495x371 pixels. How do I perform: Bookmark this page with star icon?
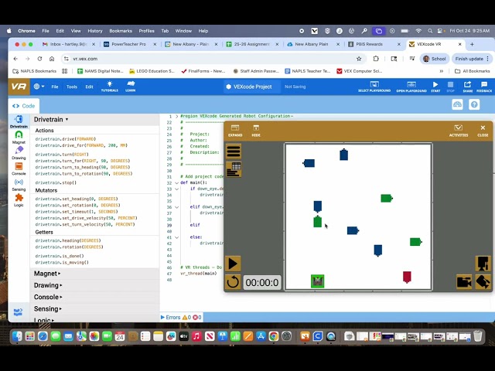(x=359, y=59)
